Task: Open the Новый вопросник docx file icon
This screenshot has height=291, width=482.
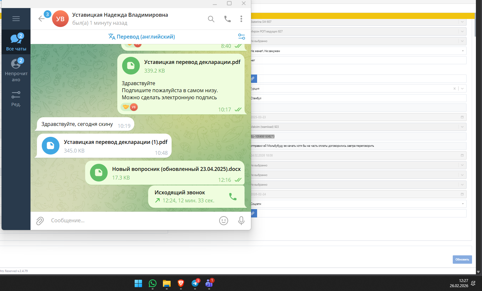Action: (99, 172)
